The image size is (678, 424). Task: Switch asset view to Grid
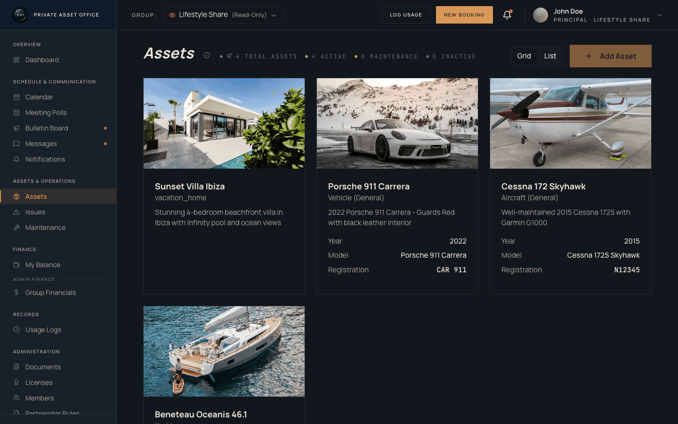point(524,56)
